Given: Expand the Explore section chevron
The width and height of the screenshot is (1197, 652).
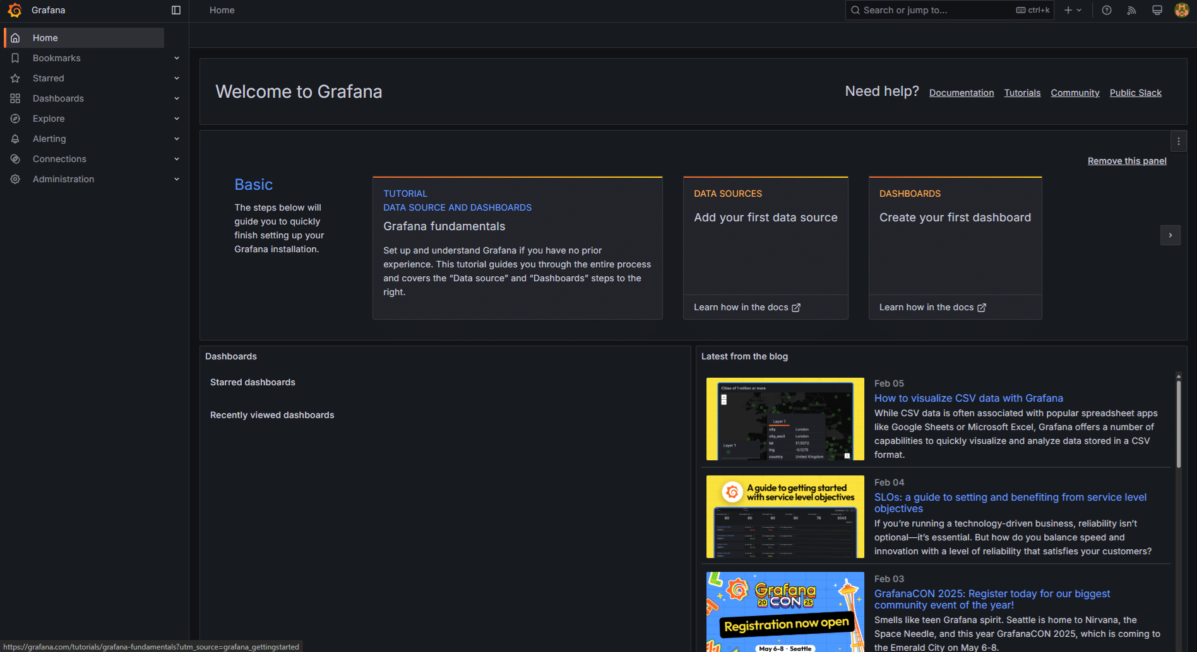Looking at the screenshot, I should pyautogui.click(x=177, y=119).
